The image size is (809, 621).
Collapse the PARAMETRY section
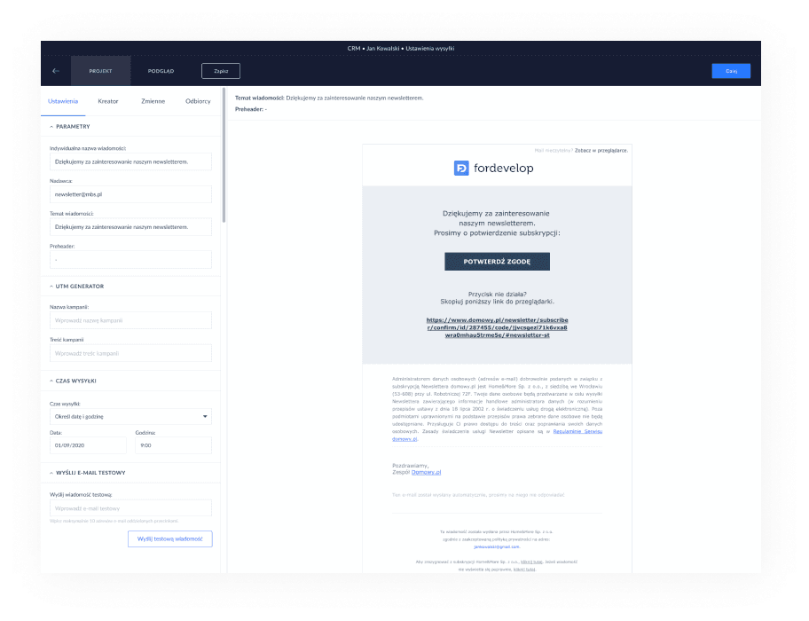click(51, 127)
